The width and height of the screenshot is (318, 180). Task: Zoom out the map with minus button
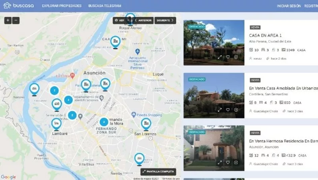(16, 20)
